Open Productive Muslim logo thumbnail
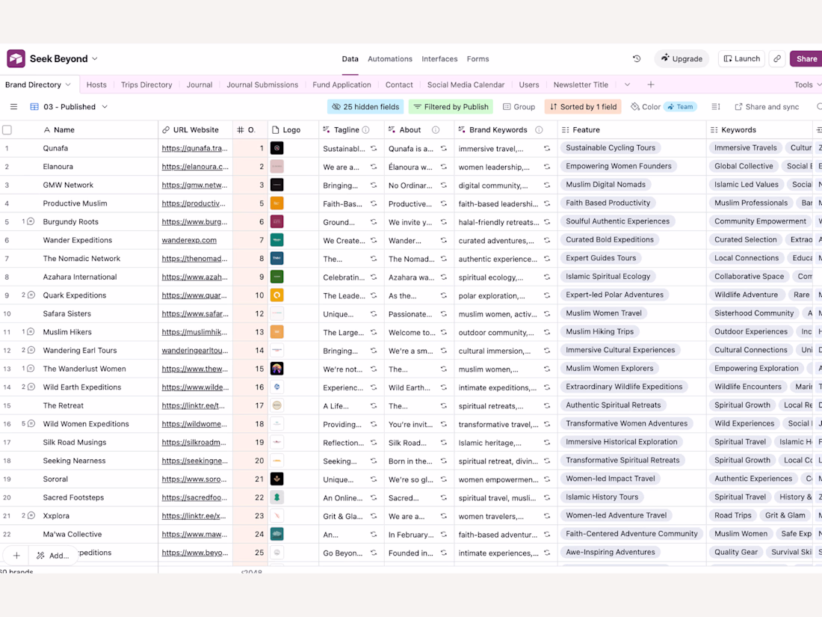 click(x=276, y=203)
